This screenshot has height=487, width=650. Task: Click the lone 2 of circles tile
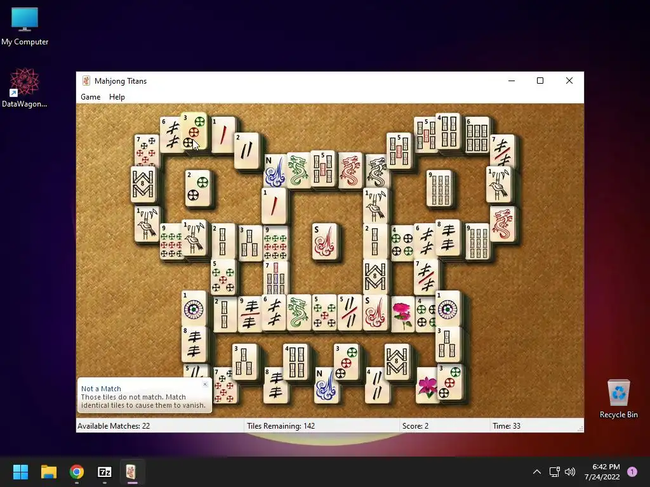pos(198,188)
